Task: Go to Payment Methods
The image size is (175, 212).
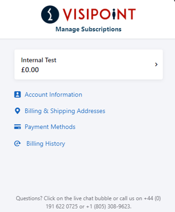Action: point(50,127)
